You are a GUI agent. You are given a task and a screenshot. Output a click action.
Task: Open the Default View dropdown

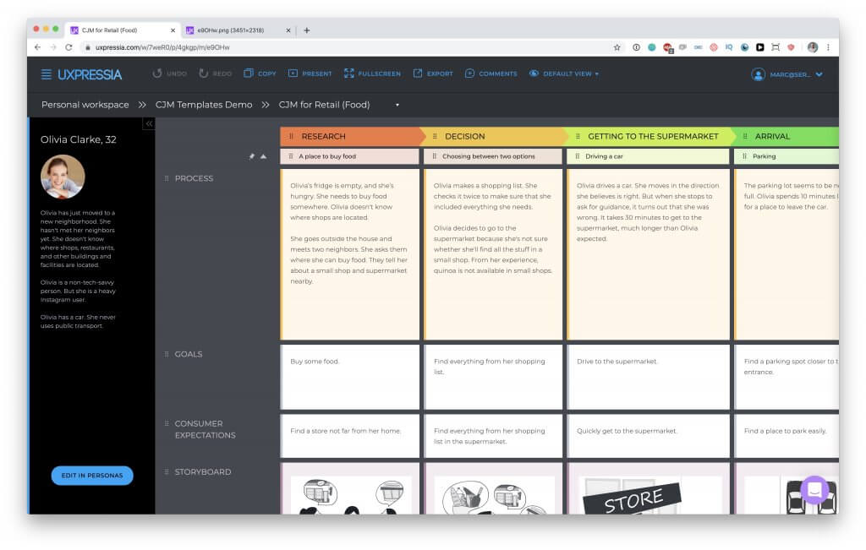click(564, 74)
